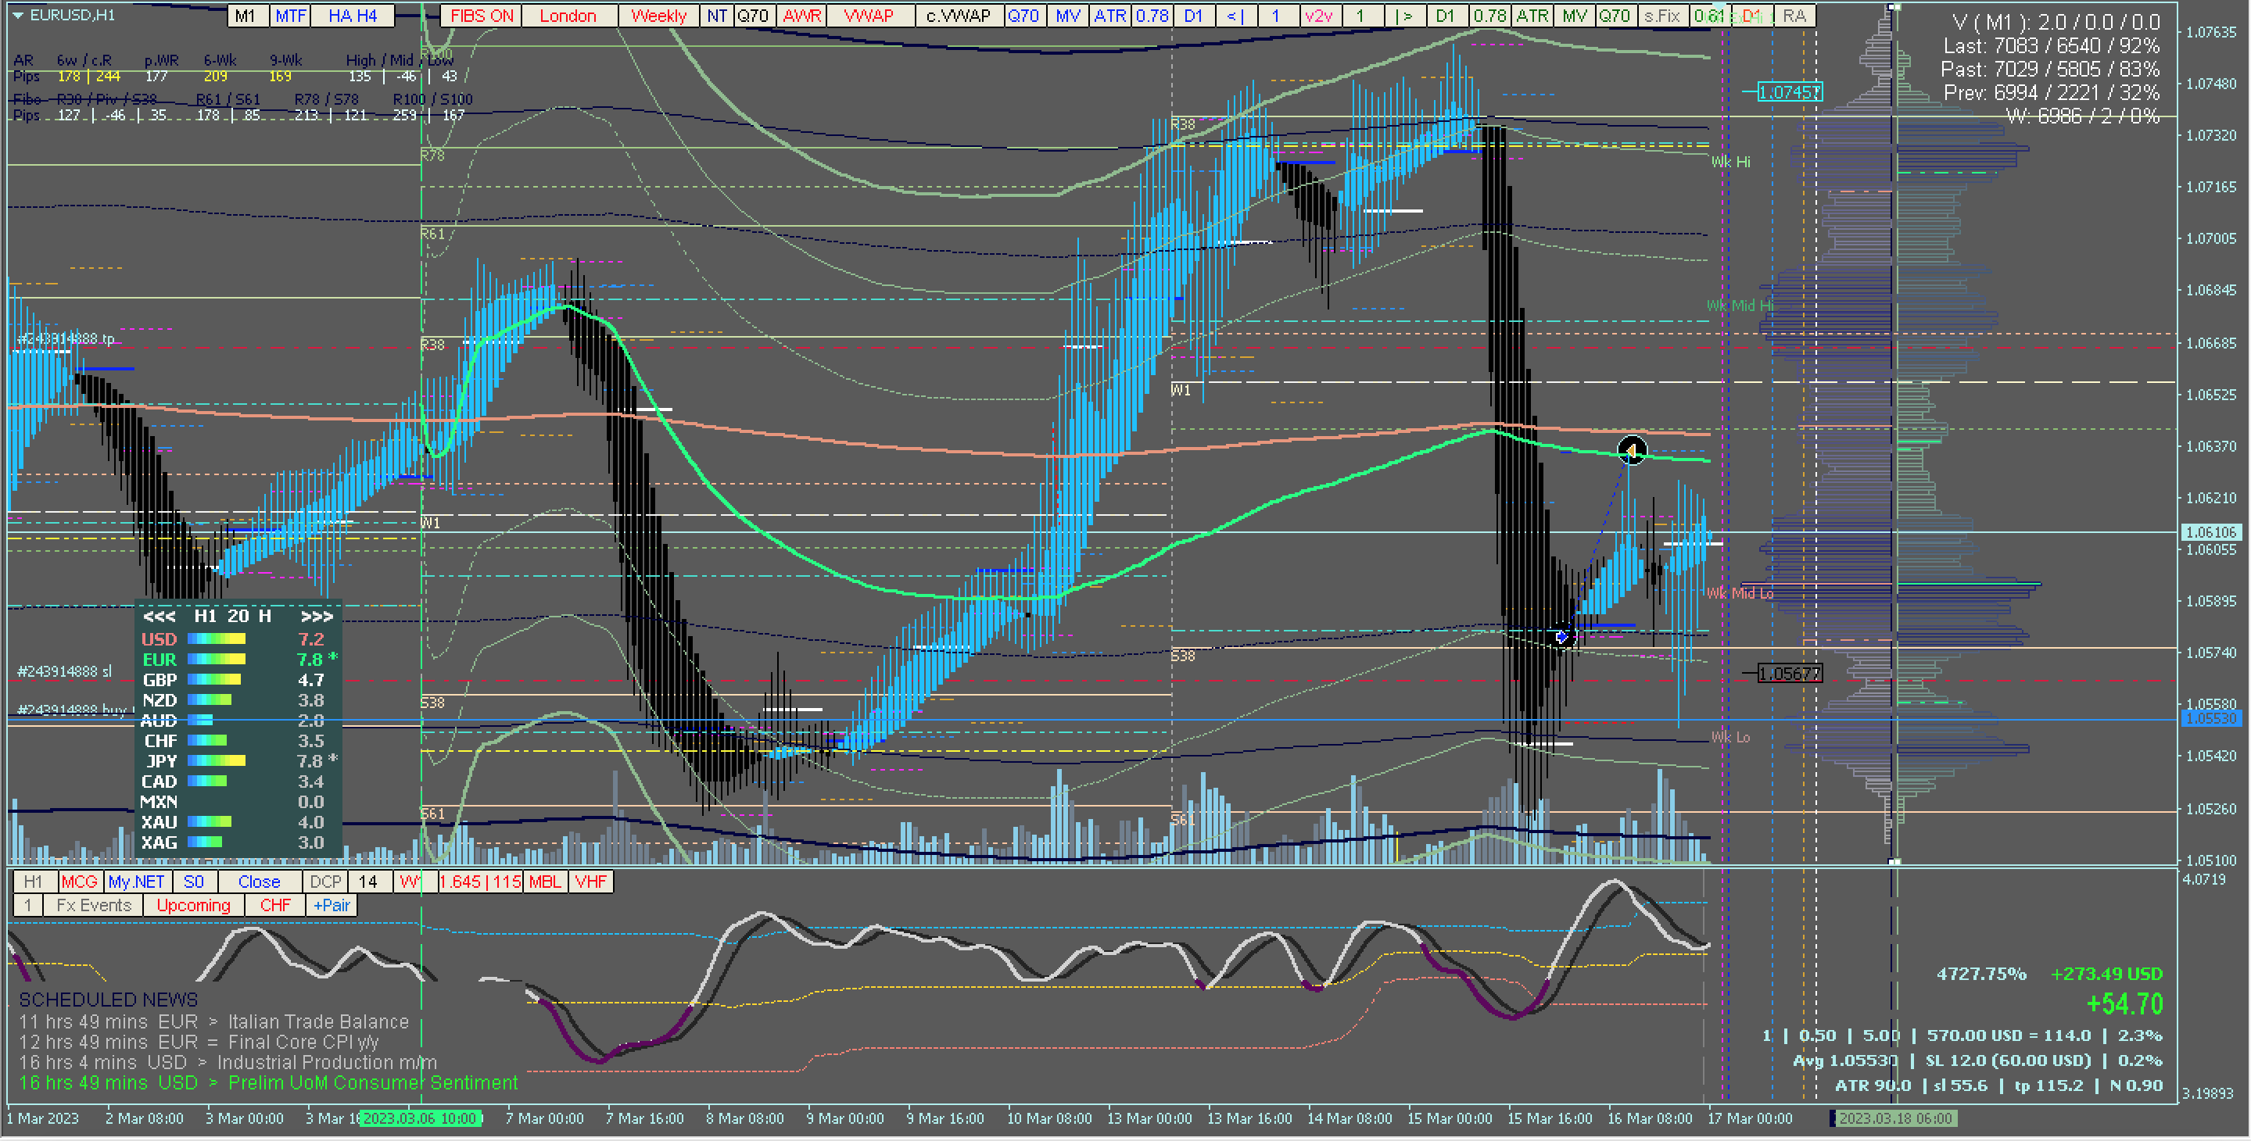Click next arrow in currency strength panel

[317, 617]
